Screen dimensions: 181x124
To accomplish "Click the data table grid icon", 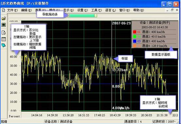I will 4,39.
